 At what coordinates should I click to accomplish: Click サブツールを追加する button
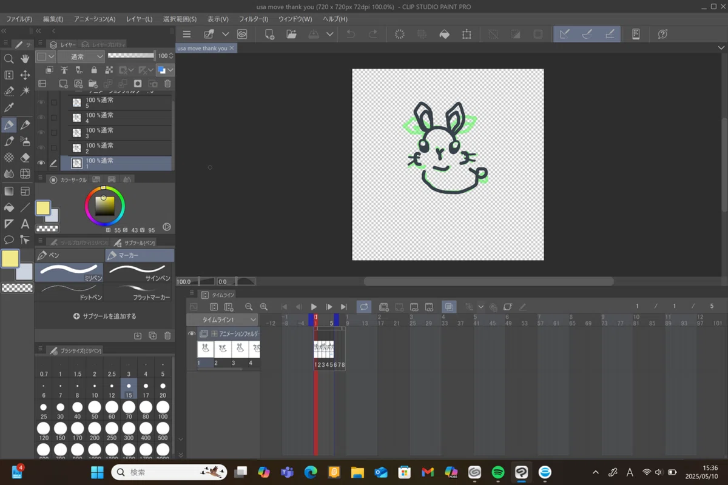(104, 316)
